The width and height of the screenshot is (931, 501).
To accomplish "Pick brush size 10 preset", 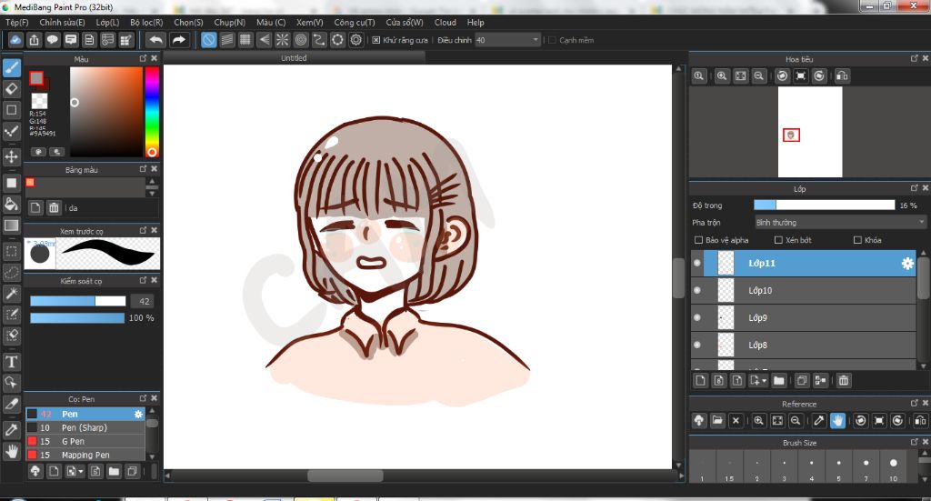I will pos(893,466).
